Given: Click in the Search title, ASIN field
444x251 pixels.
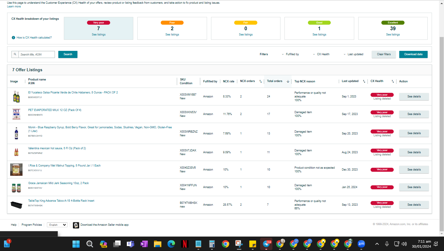Looking at the screenshot, I should (37, 54).
